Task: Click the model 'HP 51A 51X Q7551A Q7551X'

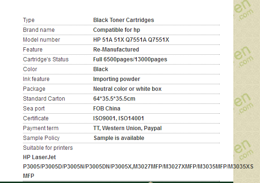Action: (131, 40)
